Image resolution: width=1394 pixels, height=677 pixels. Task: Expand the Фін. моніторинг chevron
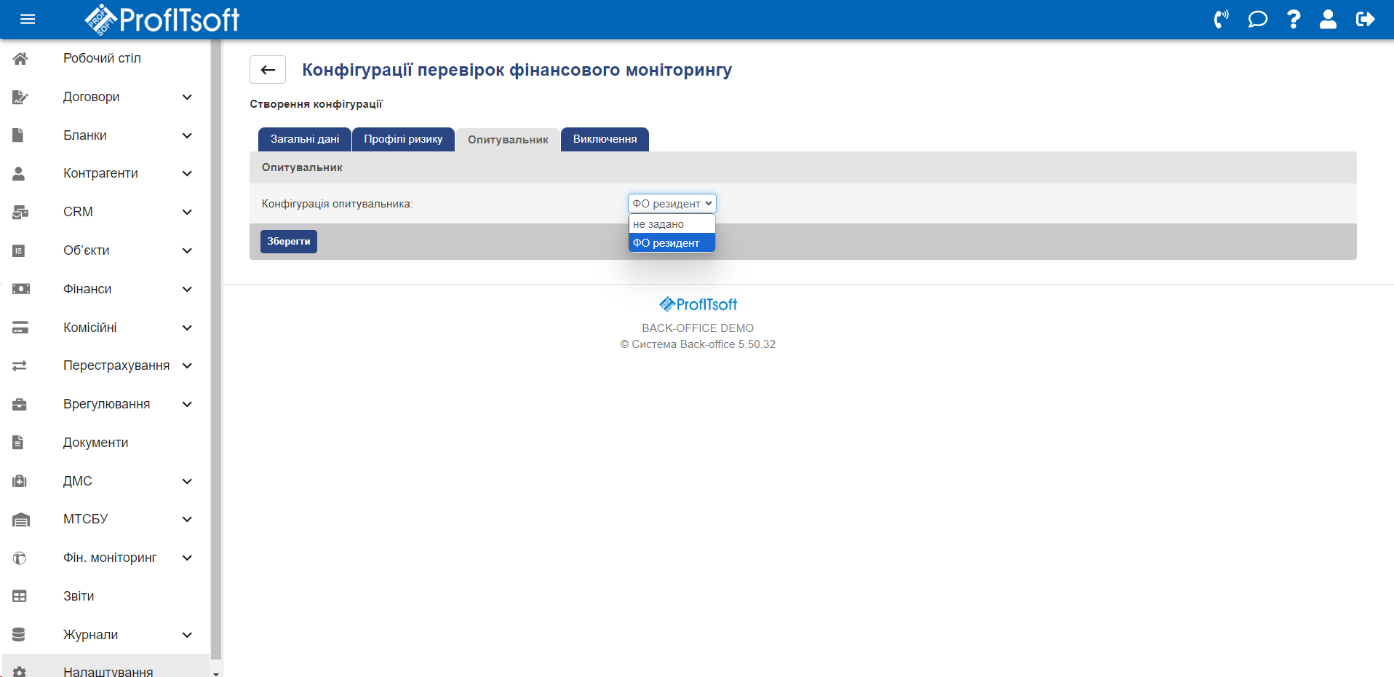[x=187, y=558]
